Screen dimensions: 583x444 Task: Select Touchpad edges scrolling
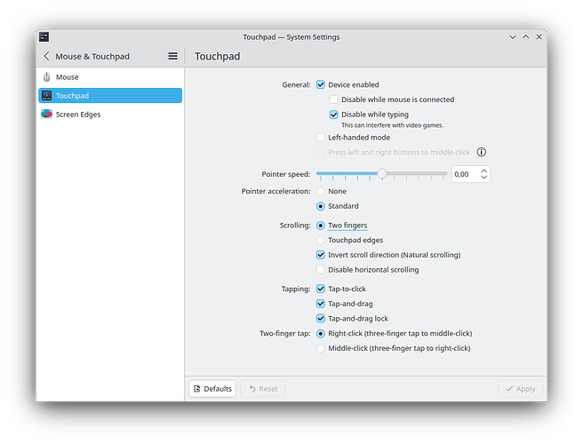coord(321,241)
